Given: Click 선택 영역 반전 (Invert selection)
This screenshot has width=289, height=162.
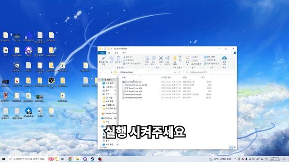Looking at the screenshot, I should [x=211, y=63].
